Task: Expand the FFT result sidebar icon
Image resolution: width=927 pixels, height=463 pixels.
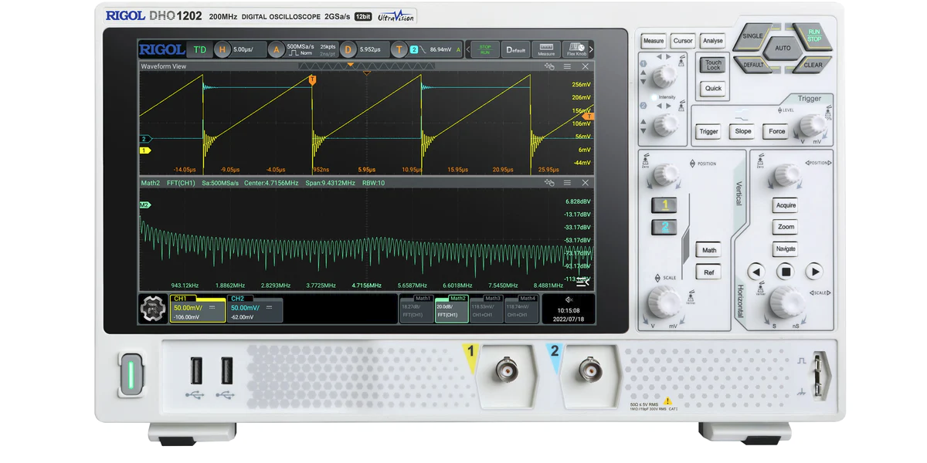Action: coord(581,282)
